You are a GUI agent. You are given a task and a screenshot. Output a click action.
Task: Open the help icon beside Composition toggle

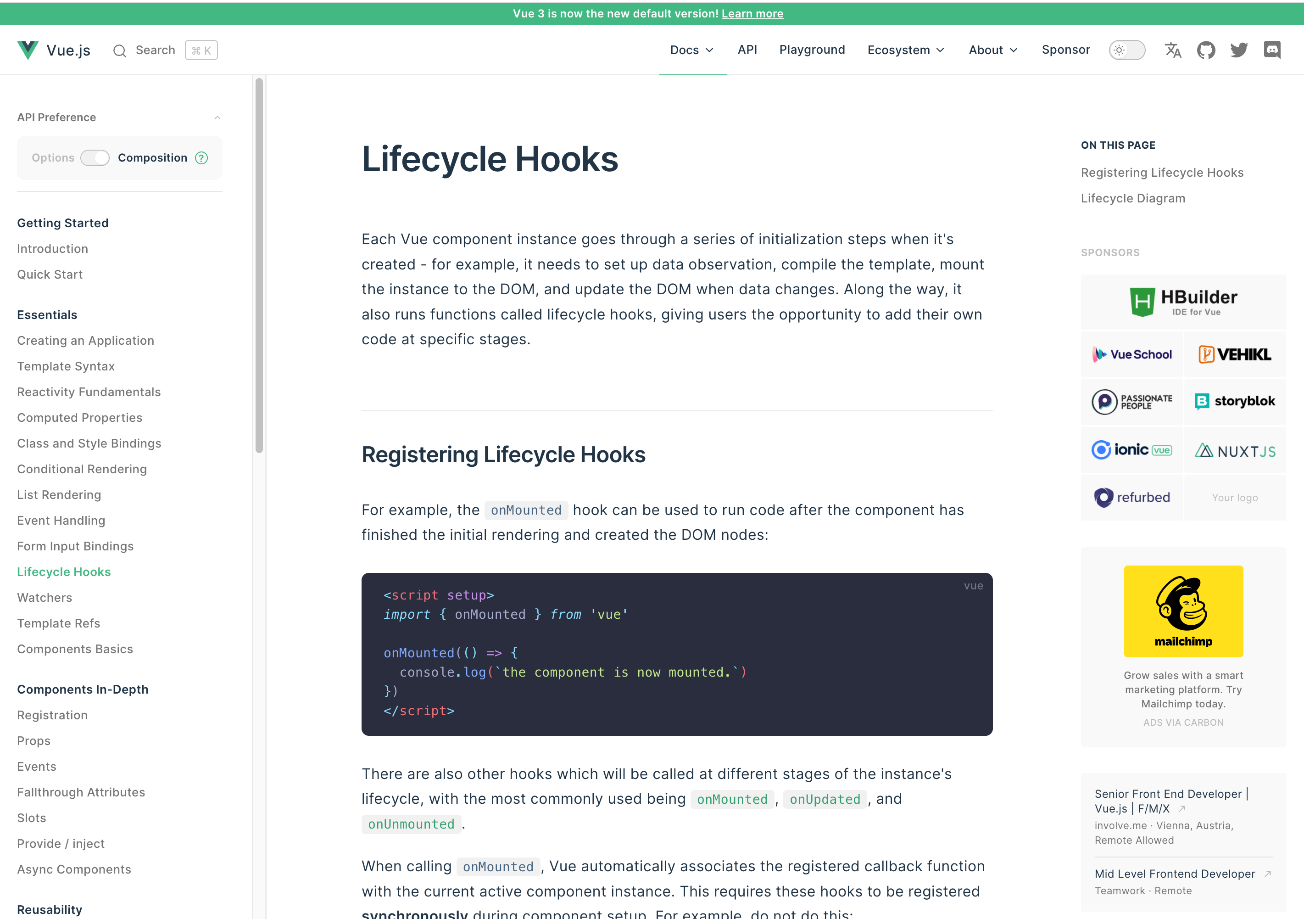(x=201, y=158)
